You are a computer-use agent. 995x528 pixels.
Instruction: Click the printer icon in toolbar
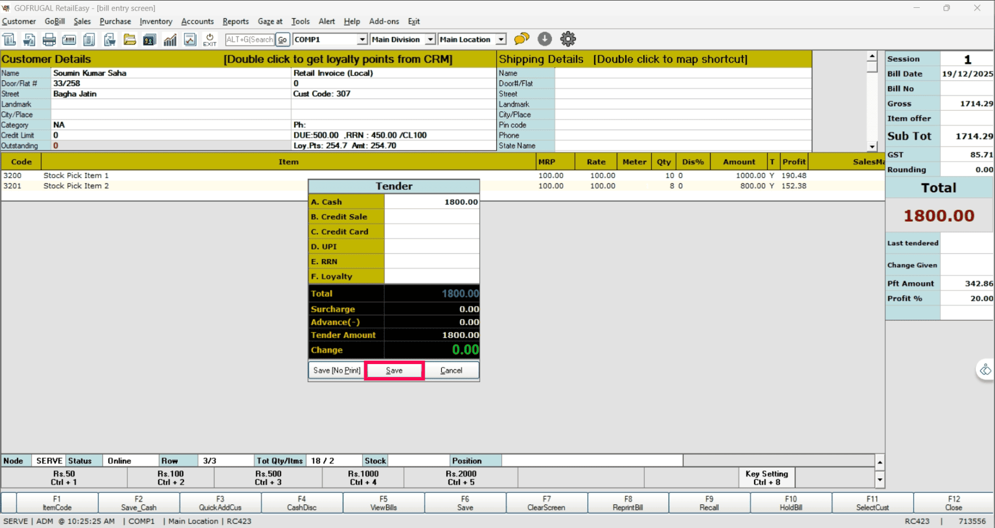click(49, 40)
